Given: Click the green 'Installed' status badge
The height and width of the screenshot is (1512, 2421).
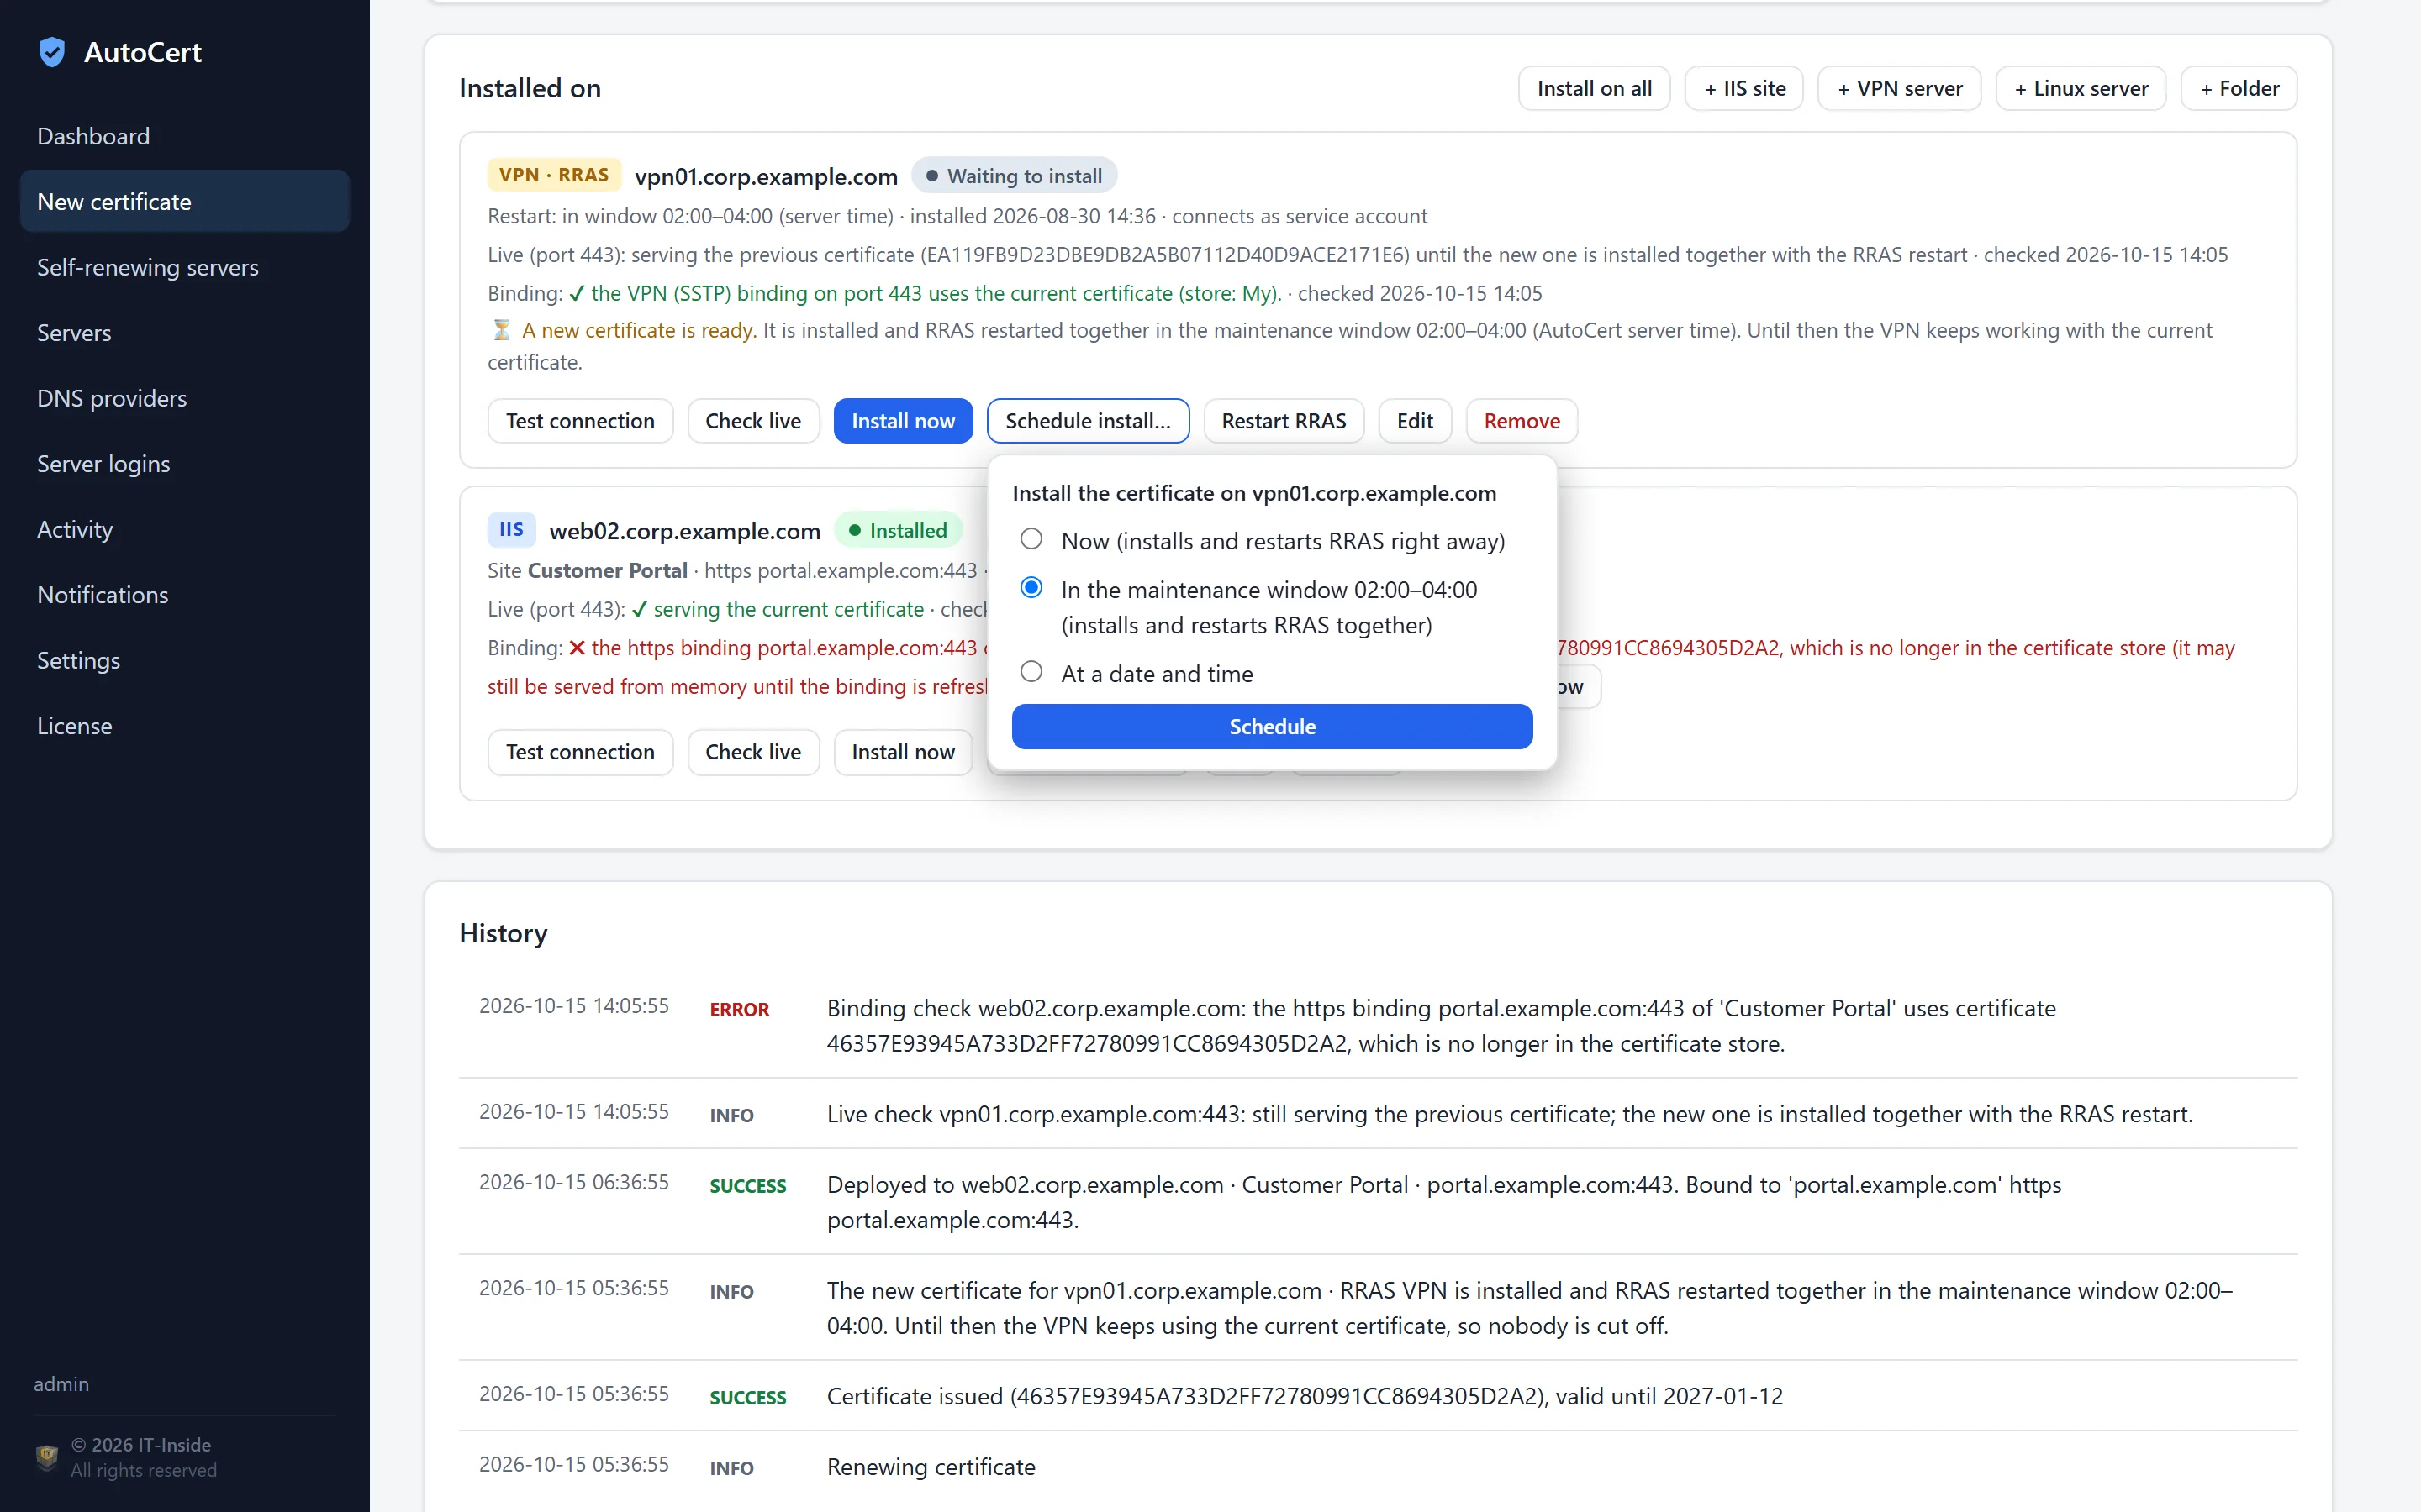Looking at the screenshot, I should click(898, 530).
